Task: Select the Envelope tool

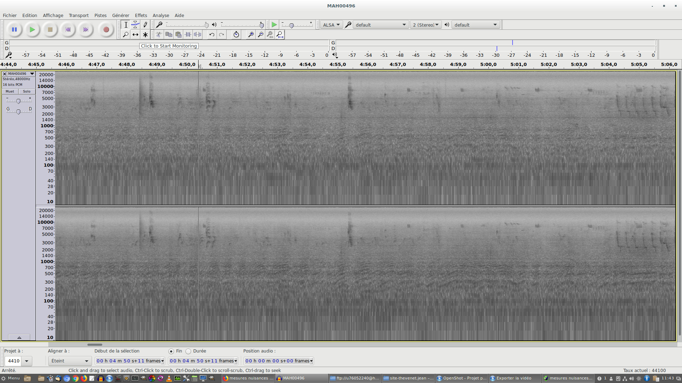Action: [135, 25]
